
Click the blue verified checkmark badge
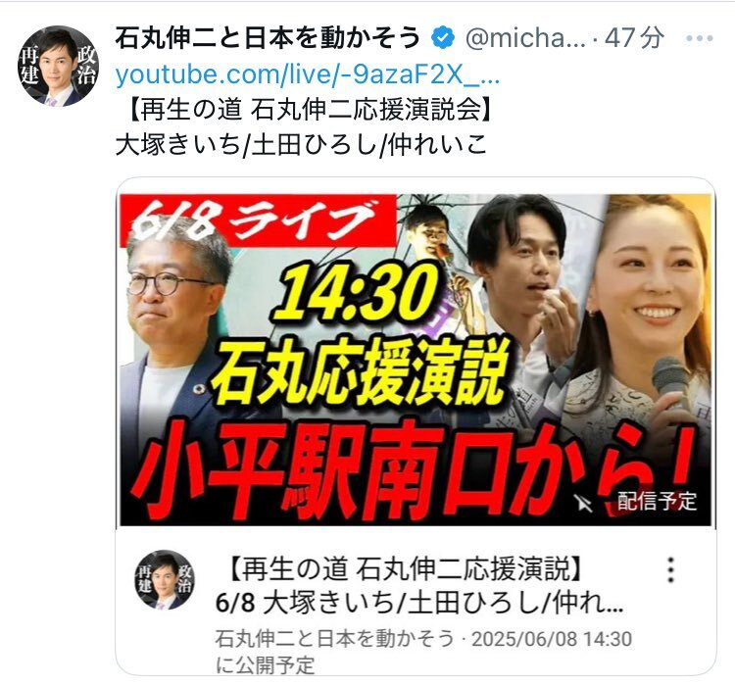(443, 38)
